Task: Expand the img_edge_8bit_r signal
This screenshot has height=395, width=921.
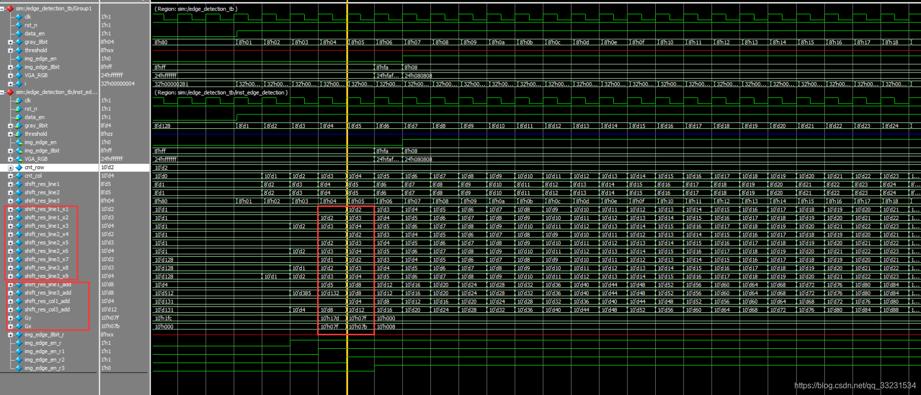Action: click(10, 335)
